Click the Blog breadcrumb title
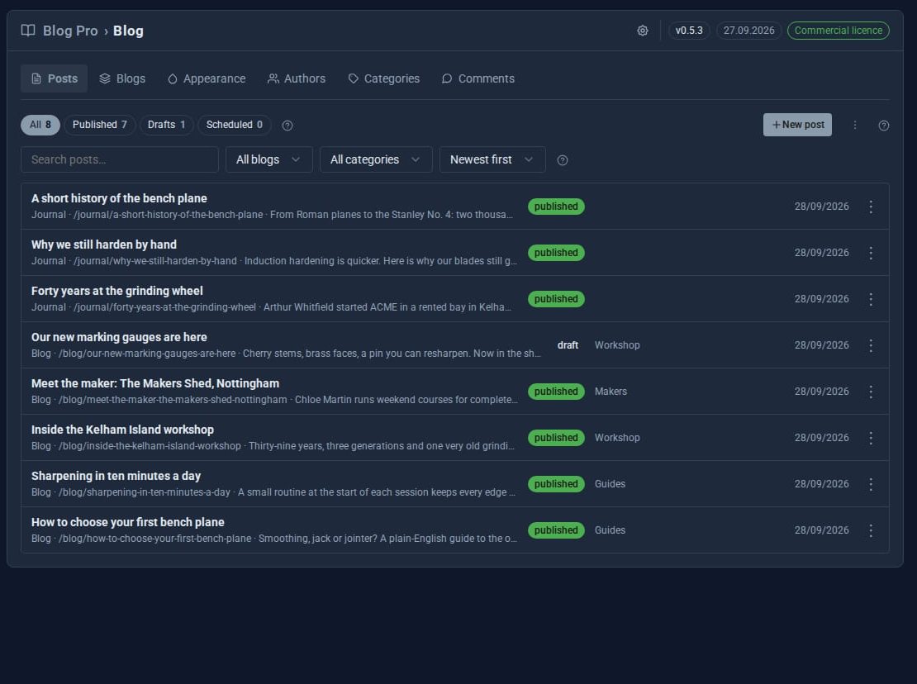This screenshot has width=917, height=684. tap(128, 31)
